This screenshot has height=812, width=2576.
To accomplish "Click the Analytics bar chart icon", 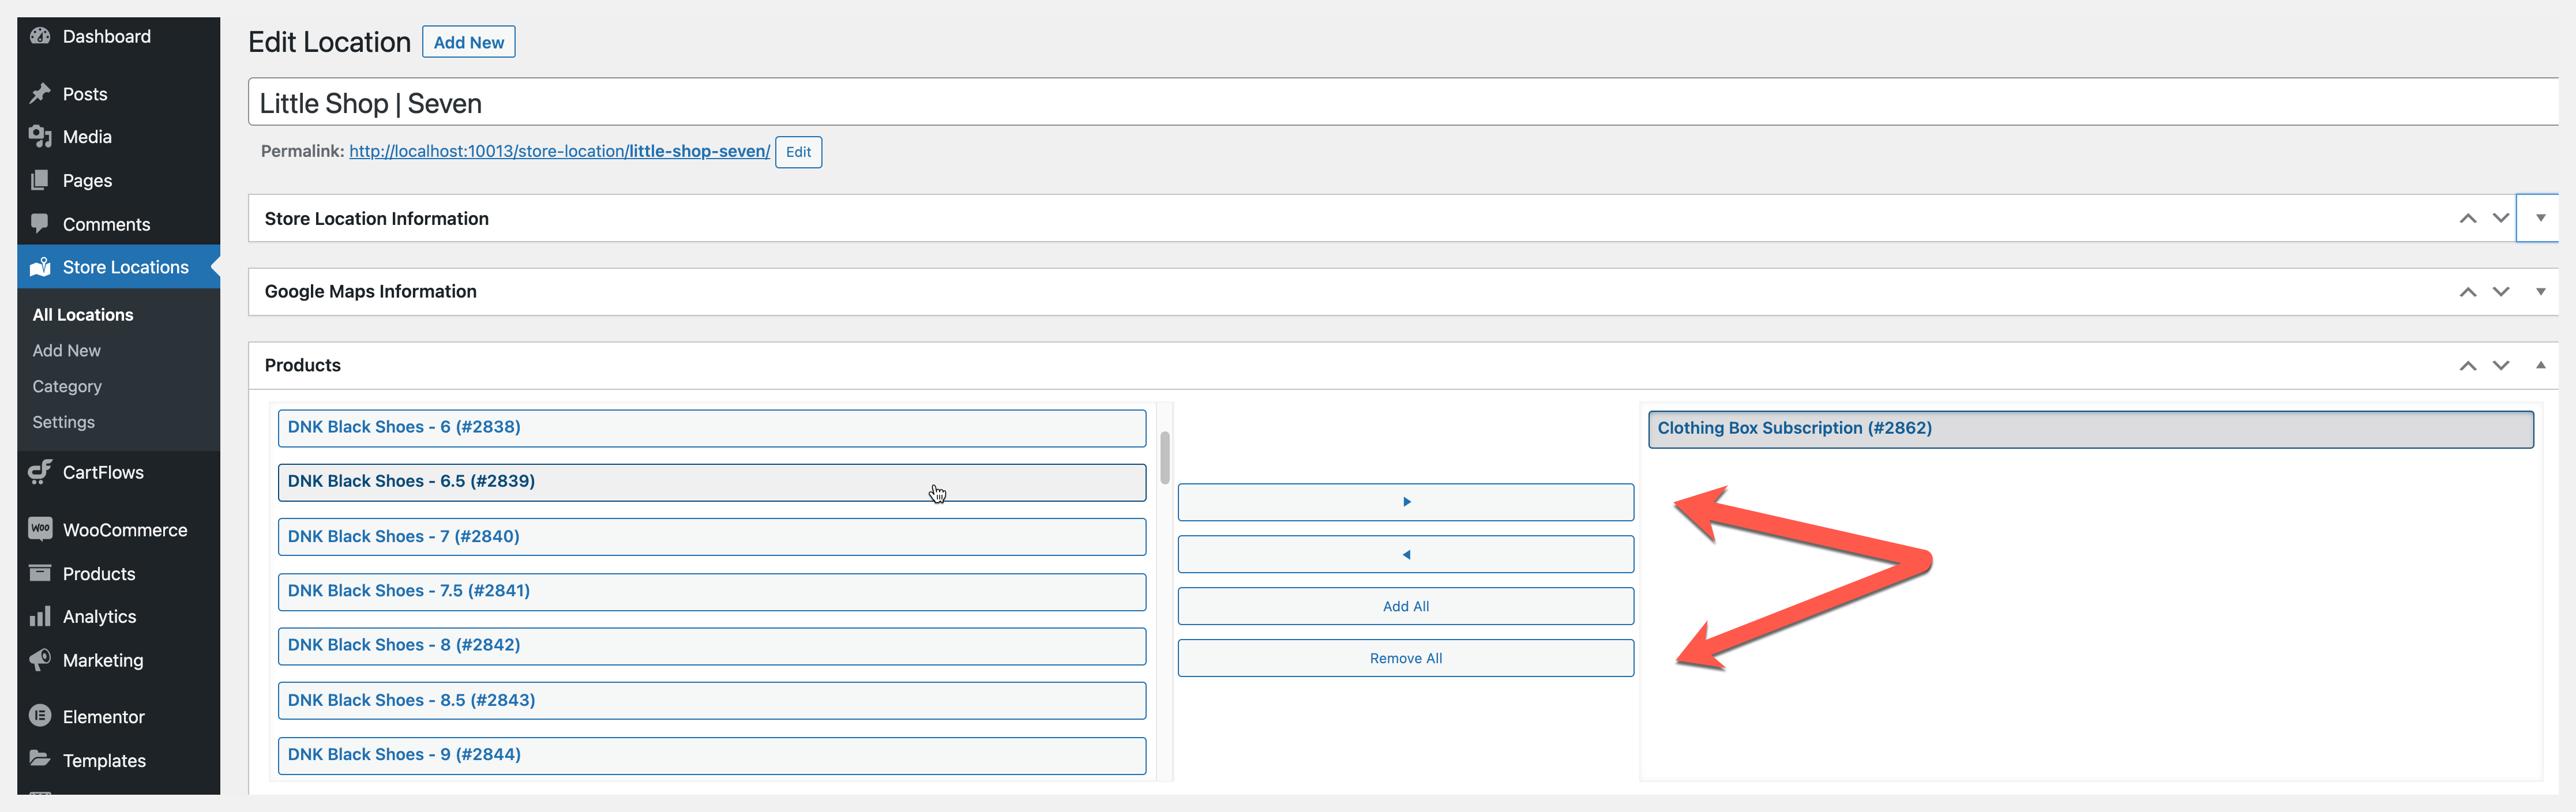I will (40, 616).
